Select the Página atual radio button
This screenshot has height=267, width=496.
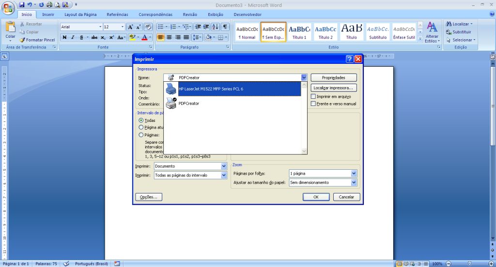tap(141, 127)
